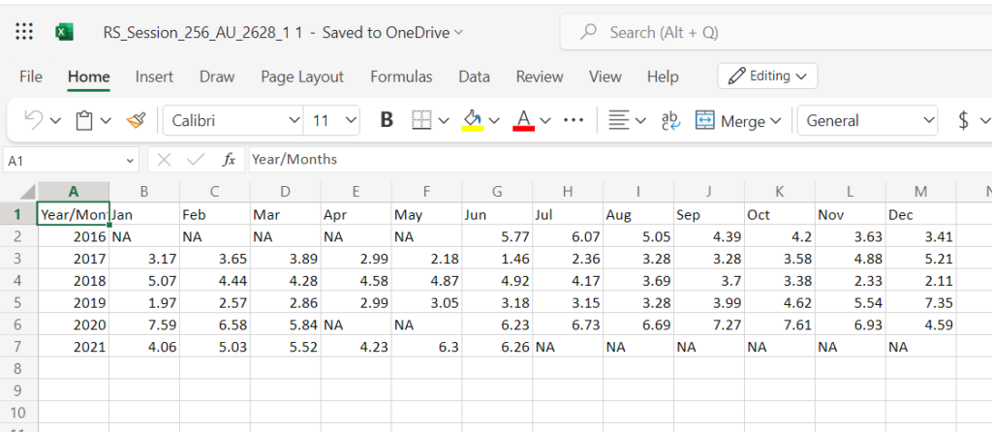Click the insert function fx icon
The height and width of the screenshot is (432, 992).
(229, 161)
